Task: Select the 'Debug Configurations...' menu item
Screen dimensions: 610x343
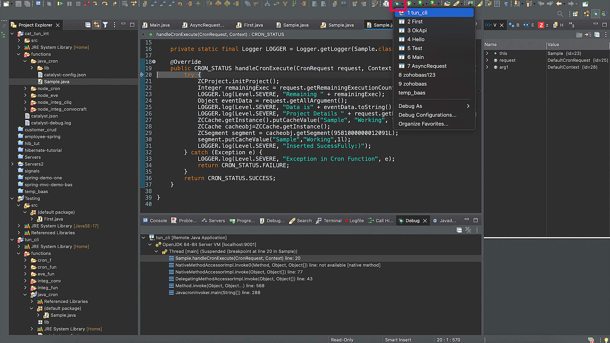Action: [x=428, y=115]
